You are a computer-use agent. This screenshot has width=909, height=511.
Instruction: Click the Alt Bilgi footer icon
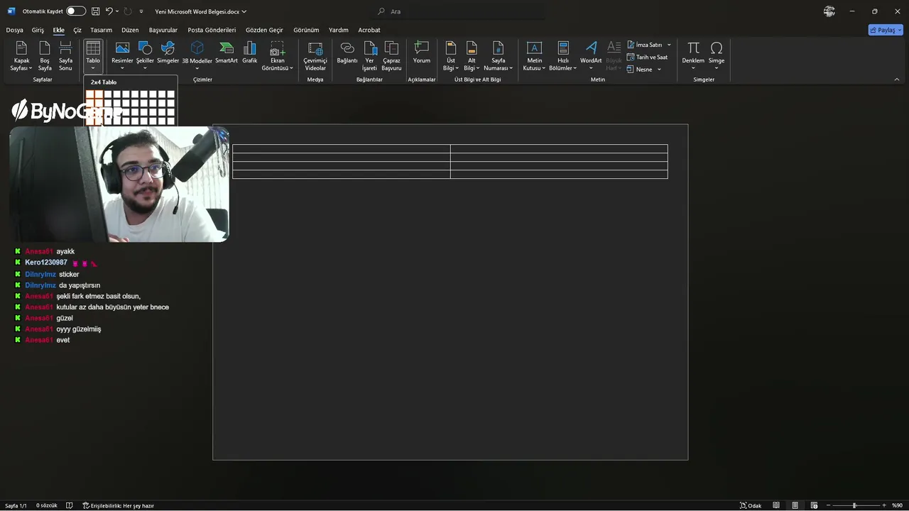pyautogui.click(x=472, y=48)
